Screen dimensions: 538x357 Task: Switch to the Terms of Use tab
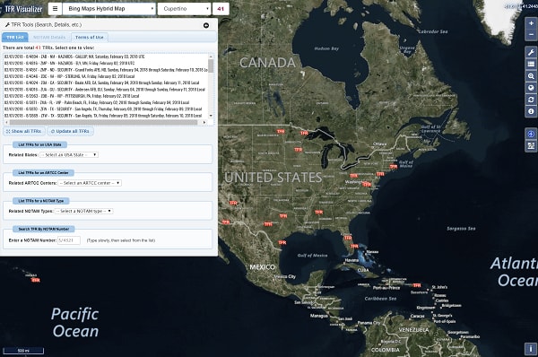point(89,37)
